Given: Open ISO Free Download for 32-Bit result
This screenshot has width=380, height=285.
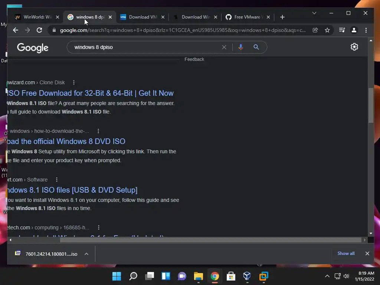Looking at the screenshot, I should 90,93.
